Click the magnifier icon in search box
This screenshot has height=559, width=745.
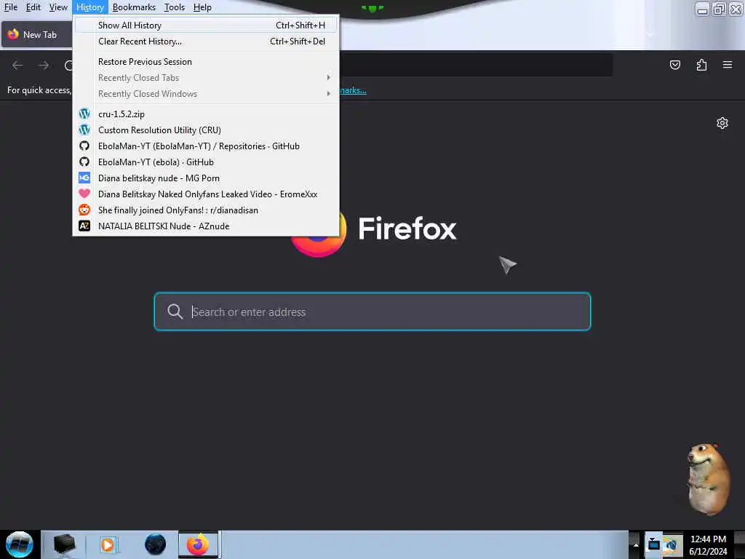coord(175,312)
